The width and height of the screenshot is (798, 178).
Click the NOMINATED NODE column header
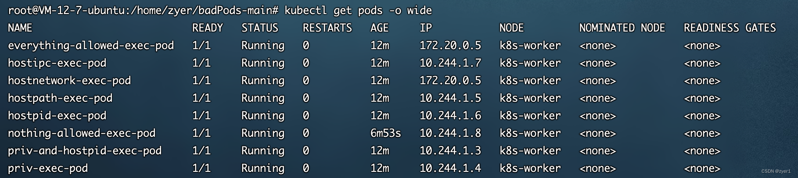point(622,28)
